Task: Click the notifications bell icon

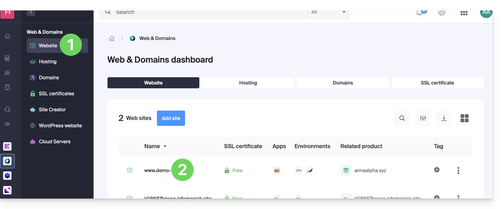Action: point(420,13)
